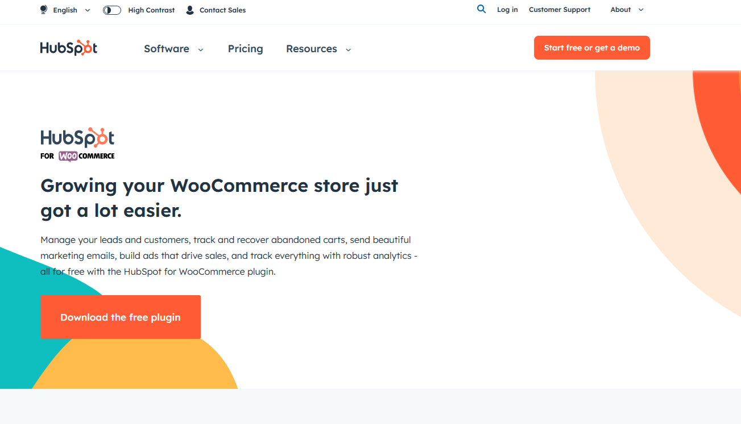Expand the About menu chevron
This screenshot has width=741, height=424.
click(x=641, y=10)
